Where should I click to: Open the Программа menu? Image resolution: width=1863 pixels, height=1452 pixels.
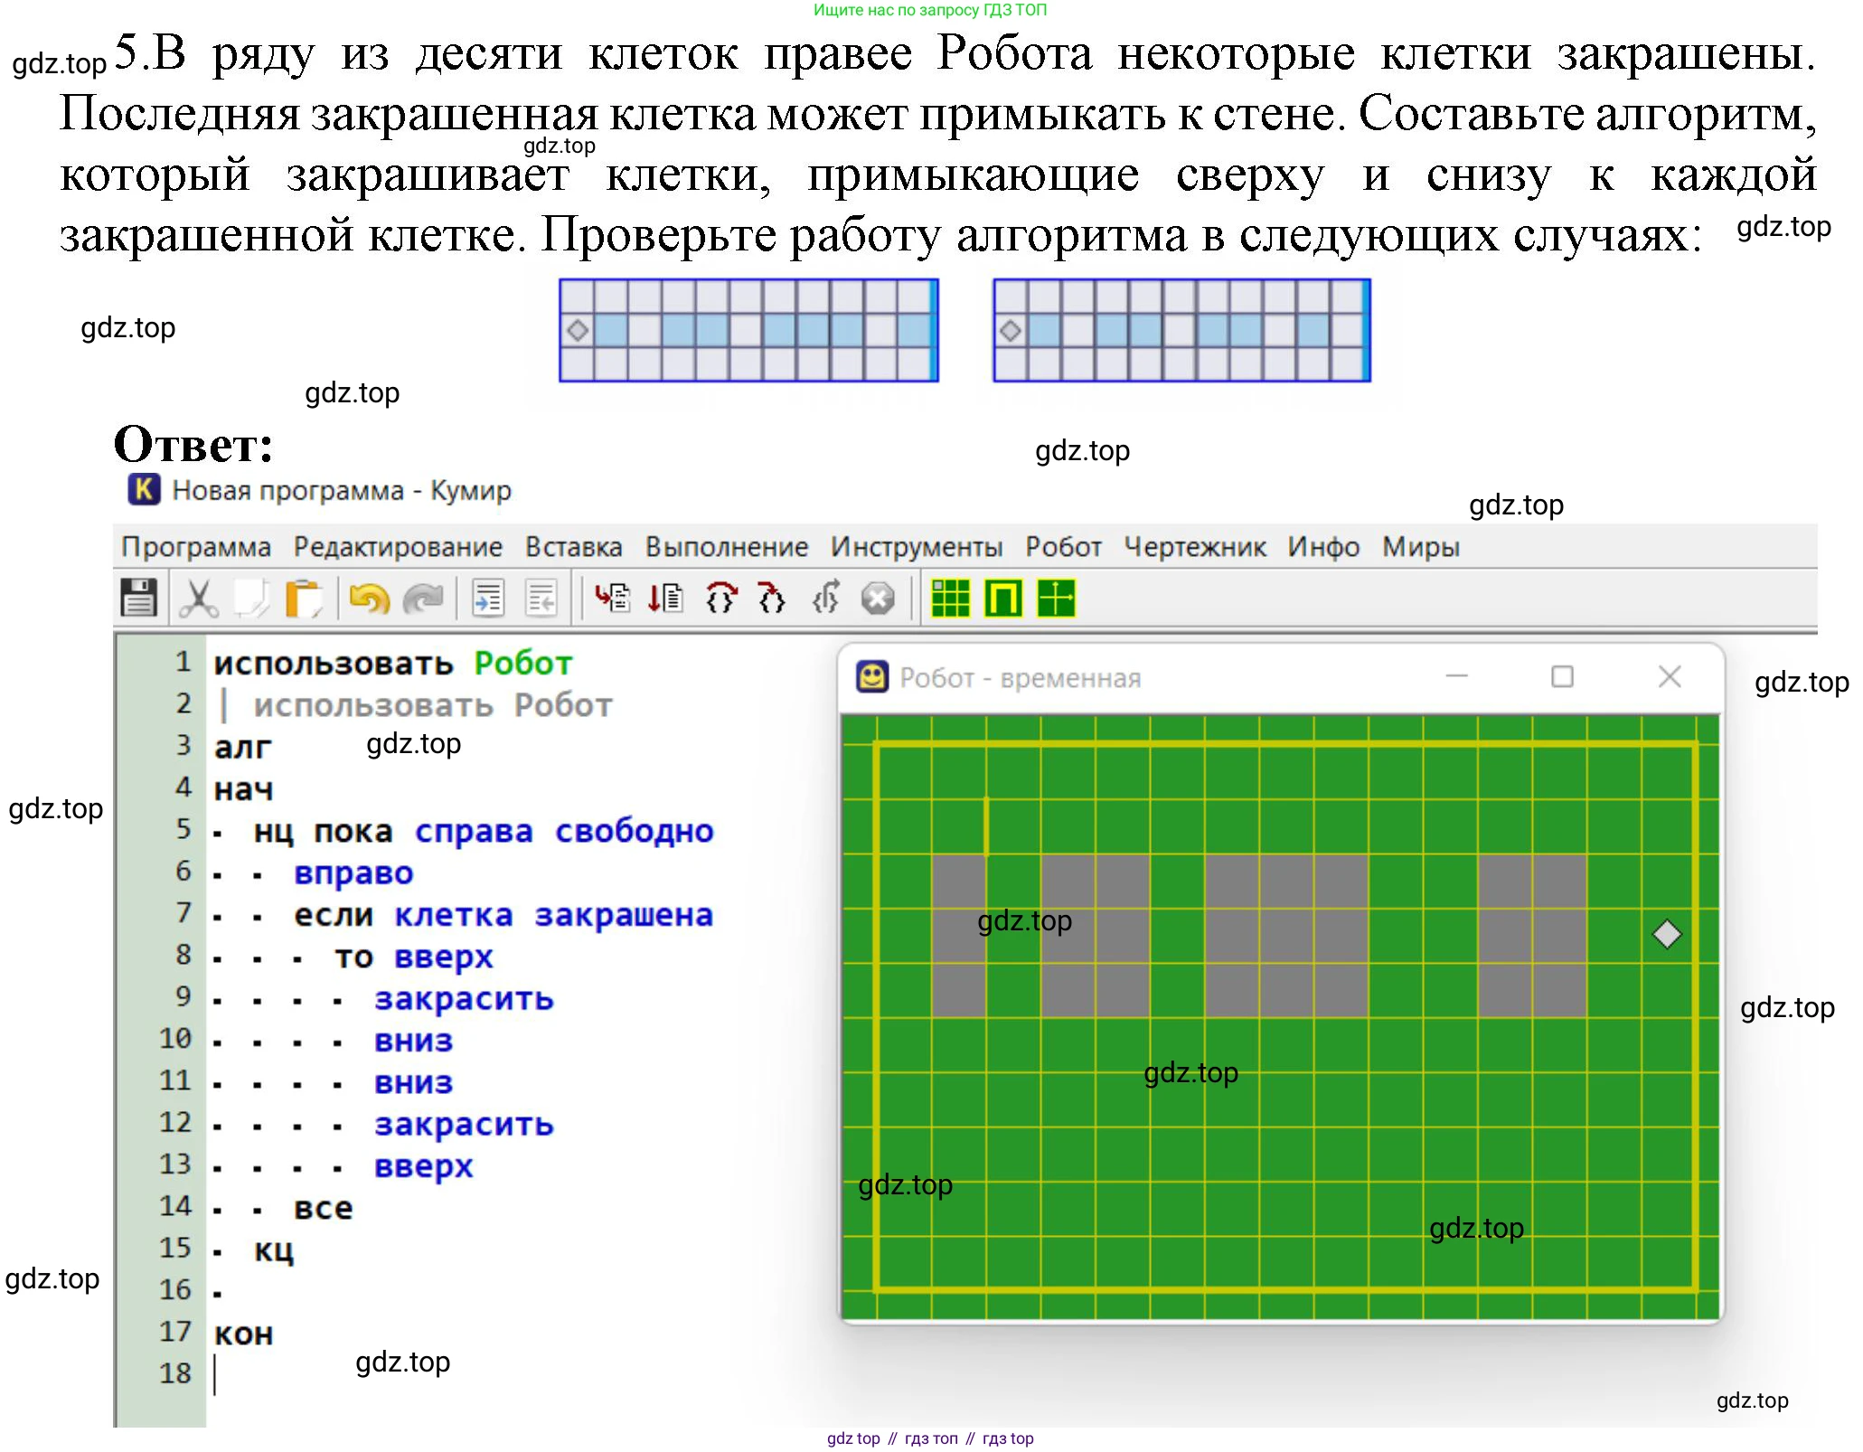pos(196,546)
